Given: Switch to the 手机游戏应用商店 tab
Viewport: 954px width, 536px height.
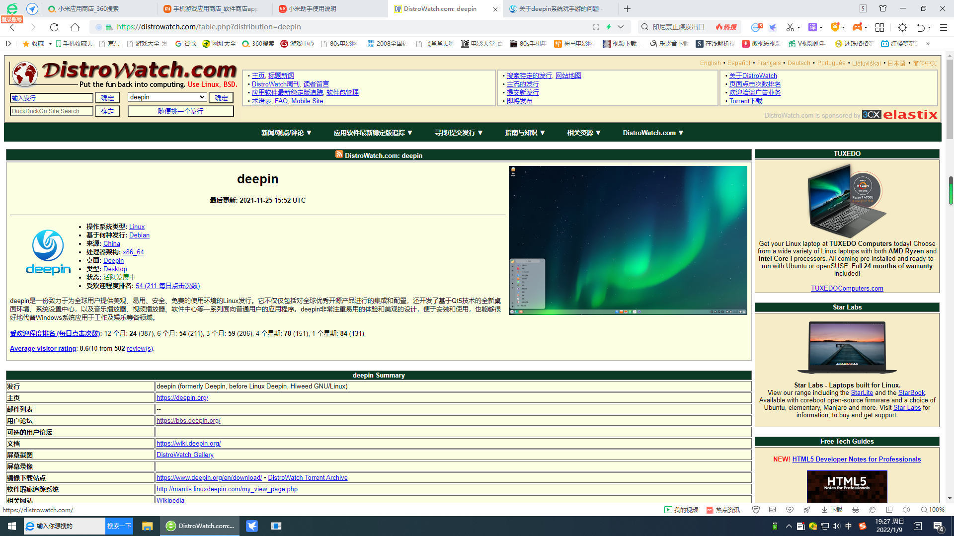Looking at the screenshot, I should (215, 8).
